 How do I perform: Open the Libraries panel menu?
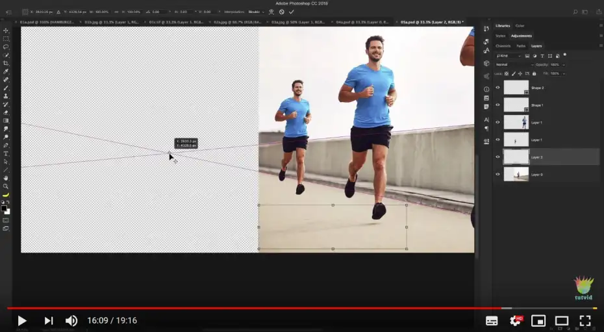click(601, 26)
